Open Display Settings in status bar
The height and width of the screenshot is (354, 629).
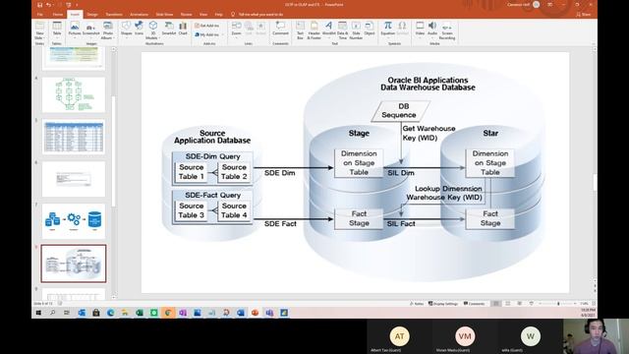pos(443,304)
